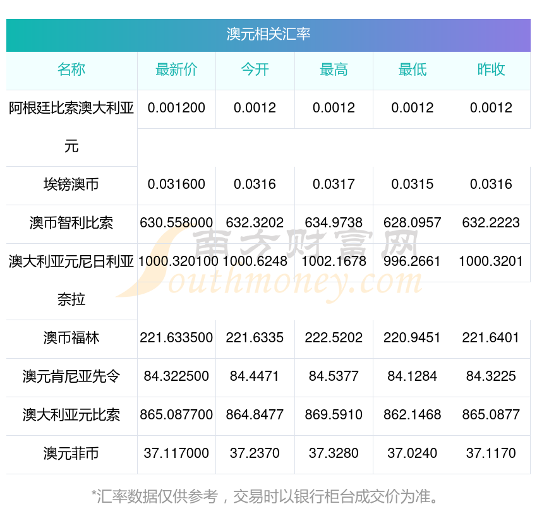Click the 阿根廷比索澳大利亚元 row name
The width and height of the screenshot is (537, 516).
pyautogui.click(x=71, y=127)
